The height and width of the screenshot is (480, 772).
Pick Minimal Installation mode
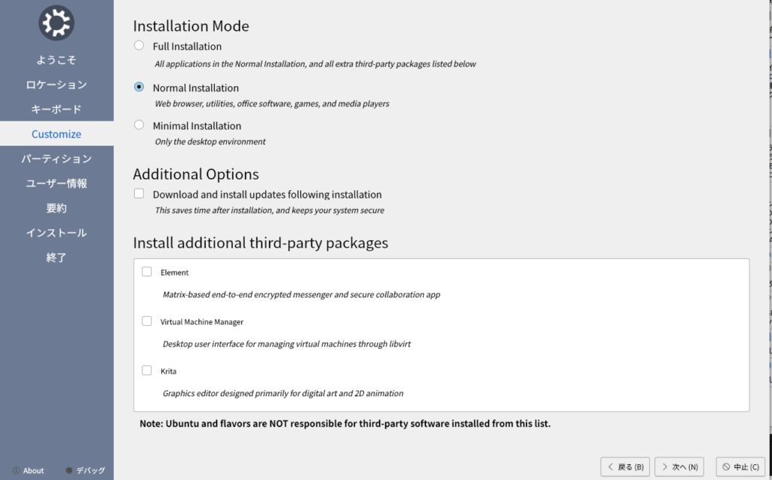(x=139, y=125)
